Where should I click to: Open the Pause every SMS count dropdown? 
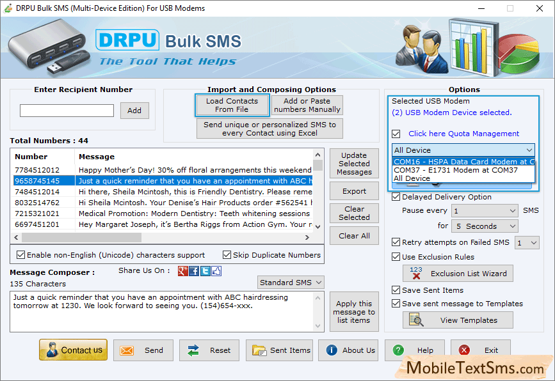pos(485,211)
